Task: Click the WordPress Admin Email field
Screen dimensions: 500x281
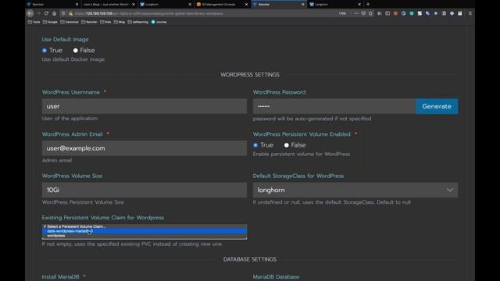Action: click(x=144, y=148)
